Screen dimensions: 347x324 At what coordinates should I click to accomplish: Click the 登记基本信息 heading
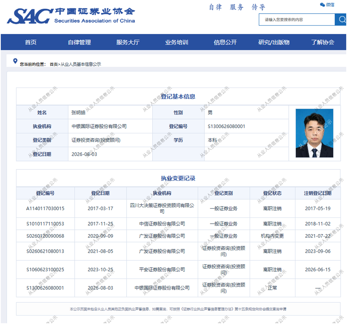click(x=178, y=96)
